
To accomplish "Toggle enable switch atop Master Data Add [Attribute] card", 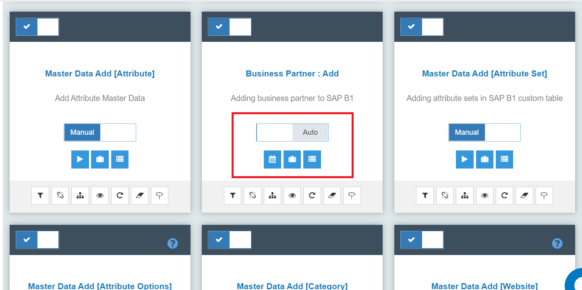I will click(x=37, y=27).
